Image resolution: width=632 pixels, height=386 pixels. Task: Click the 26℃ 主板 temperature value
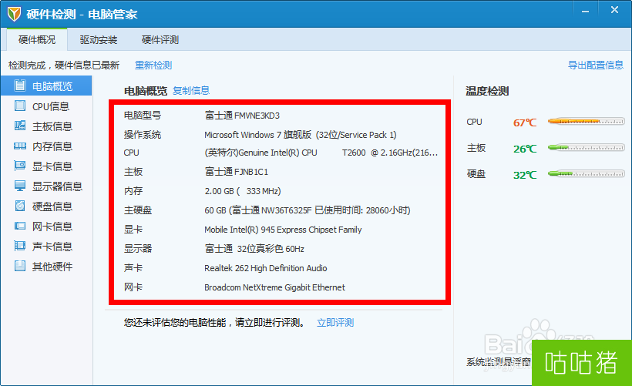tap(525, 149)
